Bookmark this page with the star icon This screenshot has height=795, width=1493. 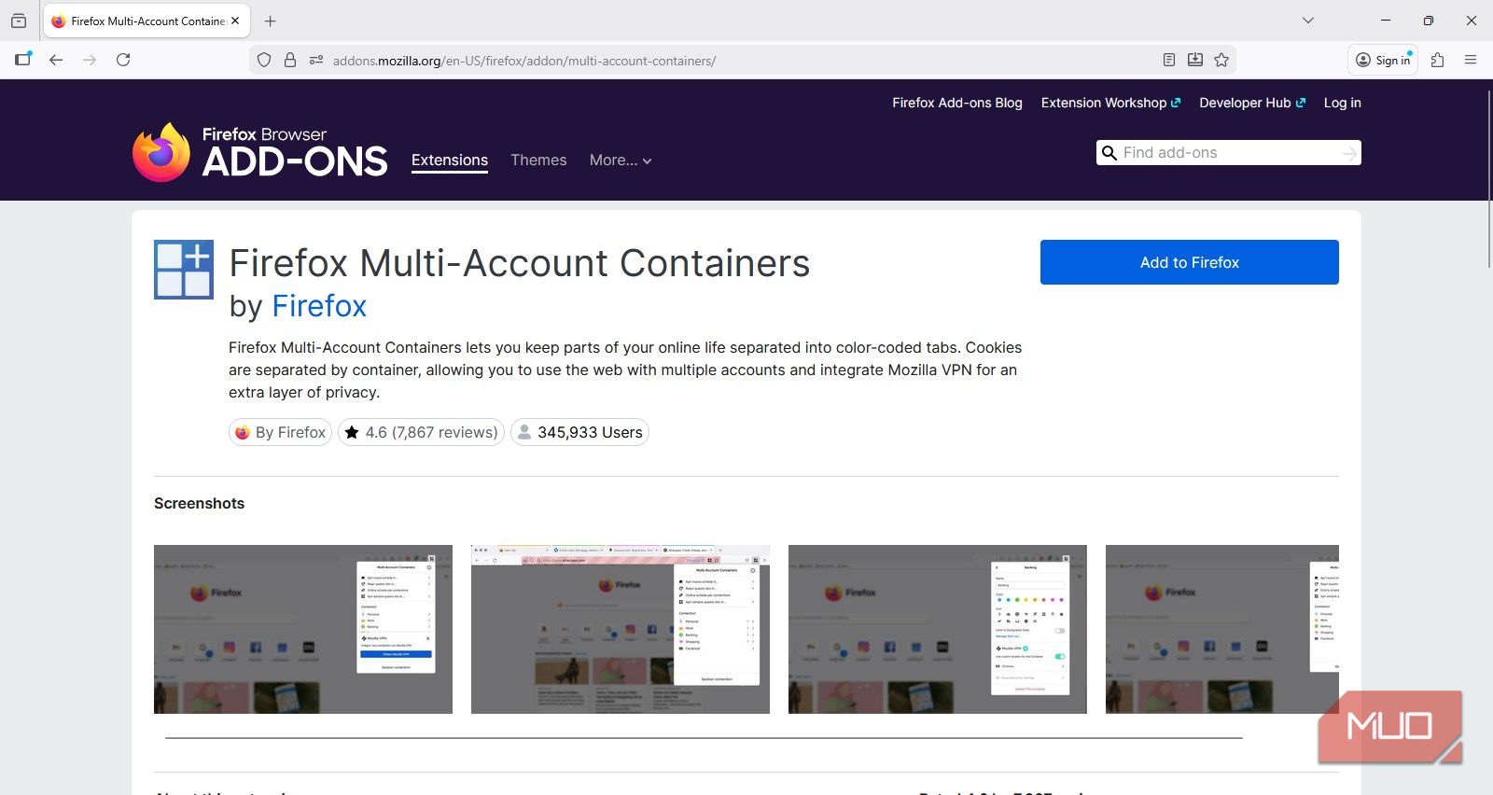tap(1221, 60)
